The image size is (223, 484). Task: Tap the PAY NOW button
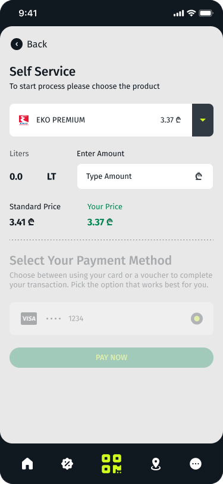click(x=112, y=358)
